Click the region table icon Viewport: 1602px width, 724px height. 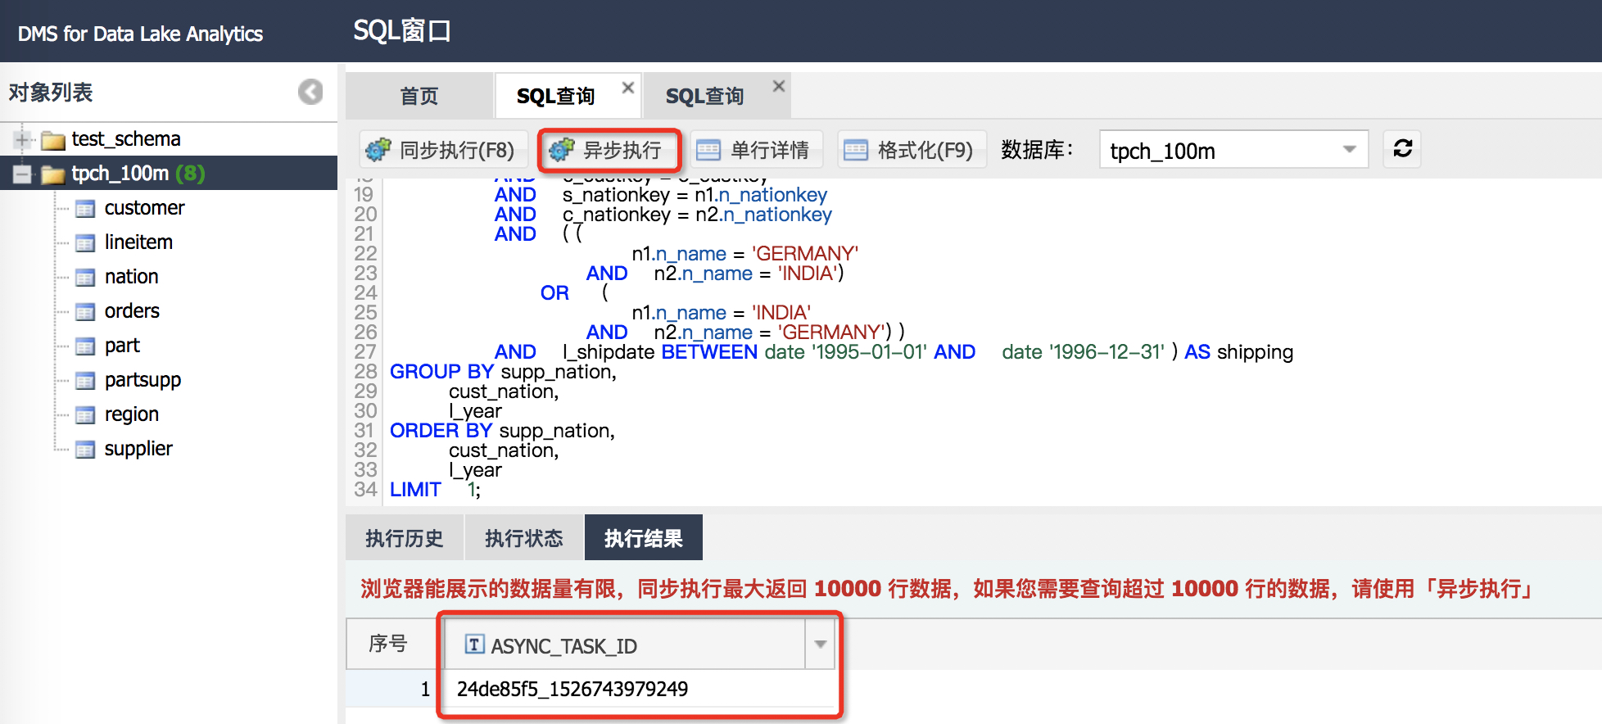tap(85, 415)
